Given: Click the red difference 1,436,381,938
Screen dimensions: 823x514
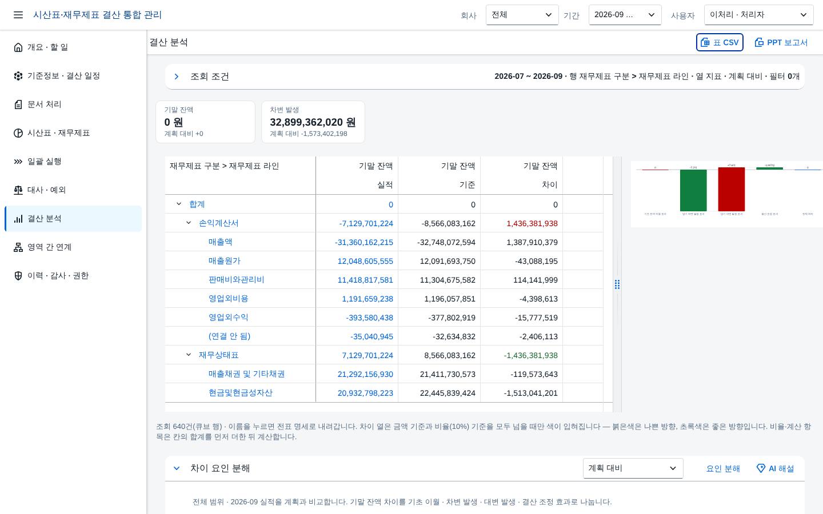Looking at the screenshot, I should (x=532, y=223).
